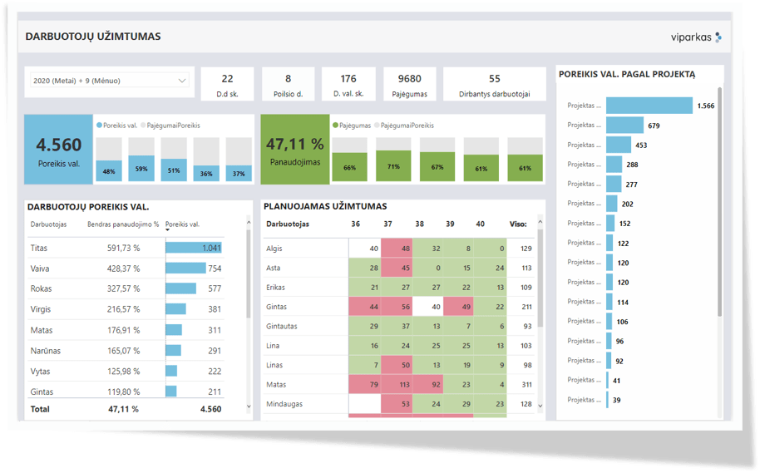Select the Titas row in employee table
The height and width of the screenshot is (473, 760).
point(39,248)
